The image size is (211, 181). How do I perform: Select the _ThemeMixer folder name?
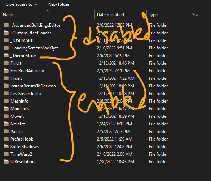pos(23,56)
